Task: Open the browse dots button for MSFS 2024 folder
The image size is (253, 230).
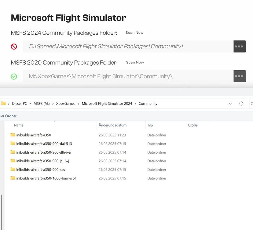Action: 239,47
